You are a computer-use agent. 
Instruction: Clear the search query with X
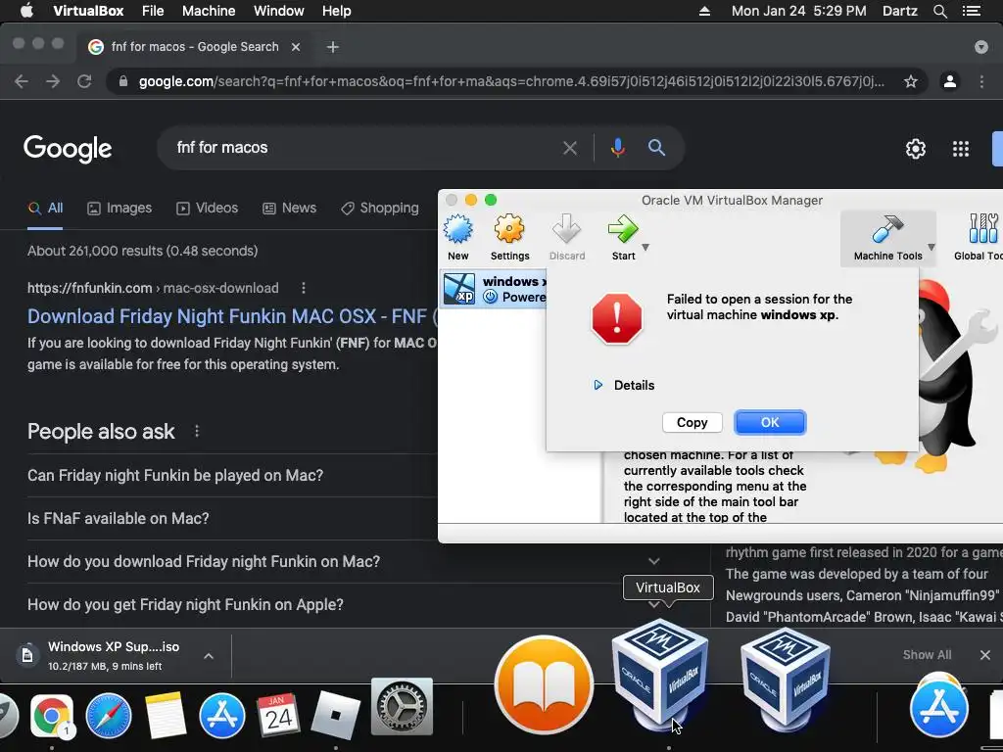click(570, 149)
